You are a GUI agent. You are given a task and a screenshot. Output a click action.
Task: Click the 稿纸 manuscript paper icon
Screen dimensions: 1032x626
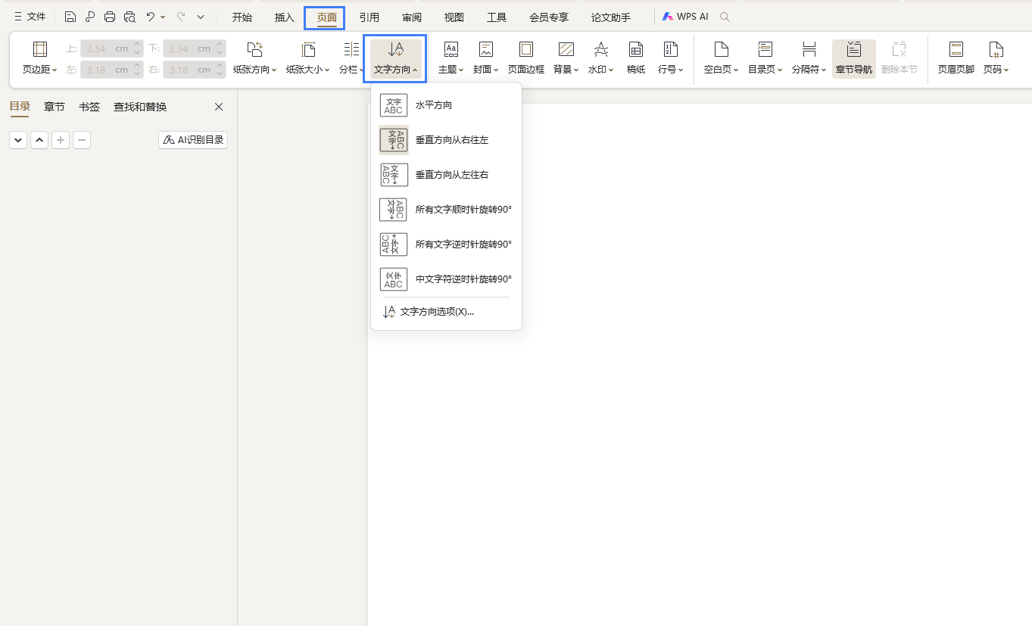pyautogui.click(x=636, y=59)
